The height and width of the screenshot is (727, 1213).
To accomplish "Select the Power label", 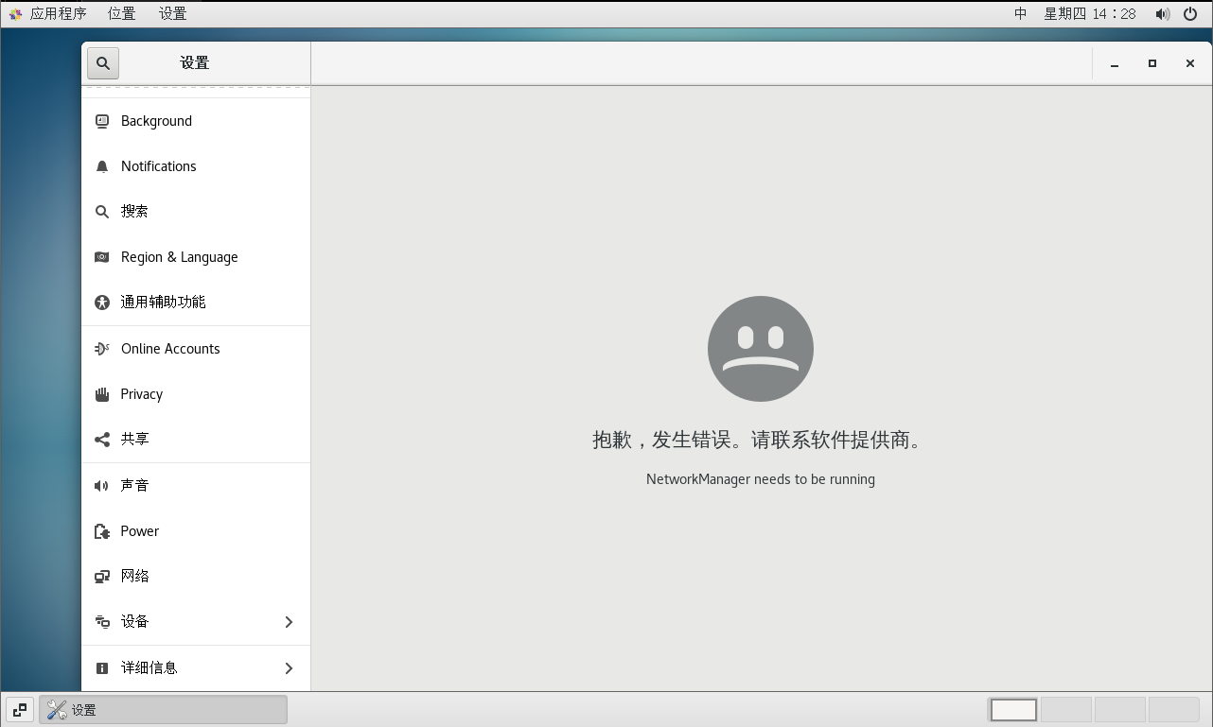I will point(139,531).
